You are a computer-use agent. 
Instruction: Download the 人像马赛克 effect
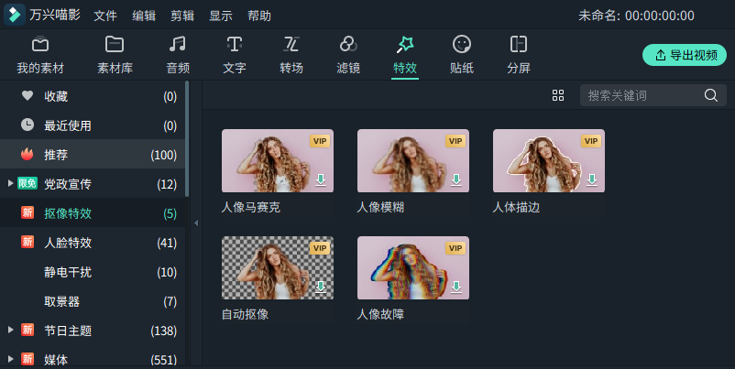[321, 180]
